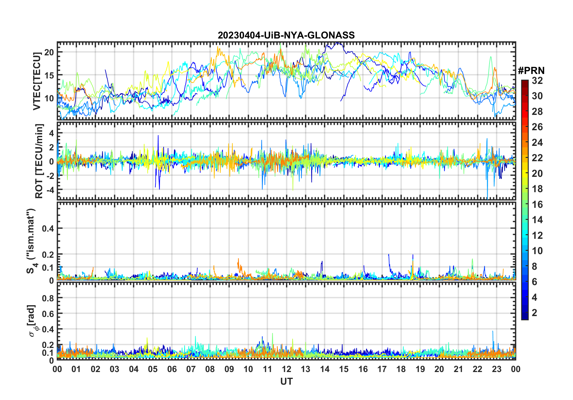Select colorbar tick label 32

pyautogui.click(x=537, y=81)
